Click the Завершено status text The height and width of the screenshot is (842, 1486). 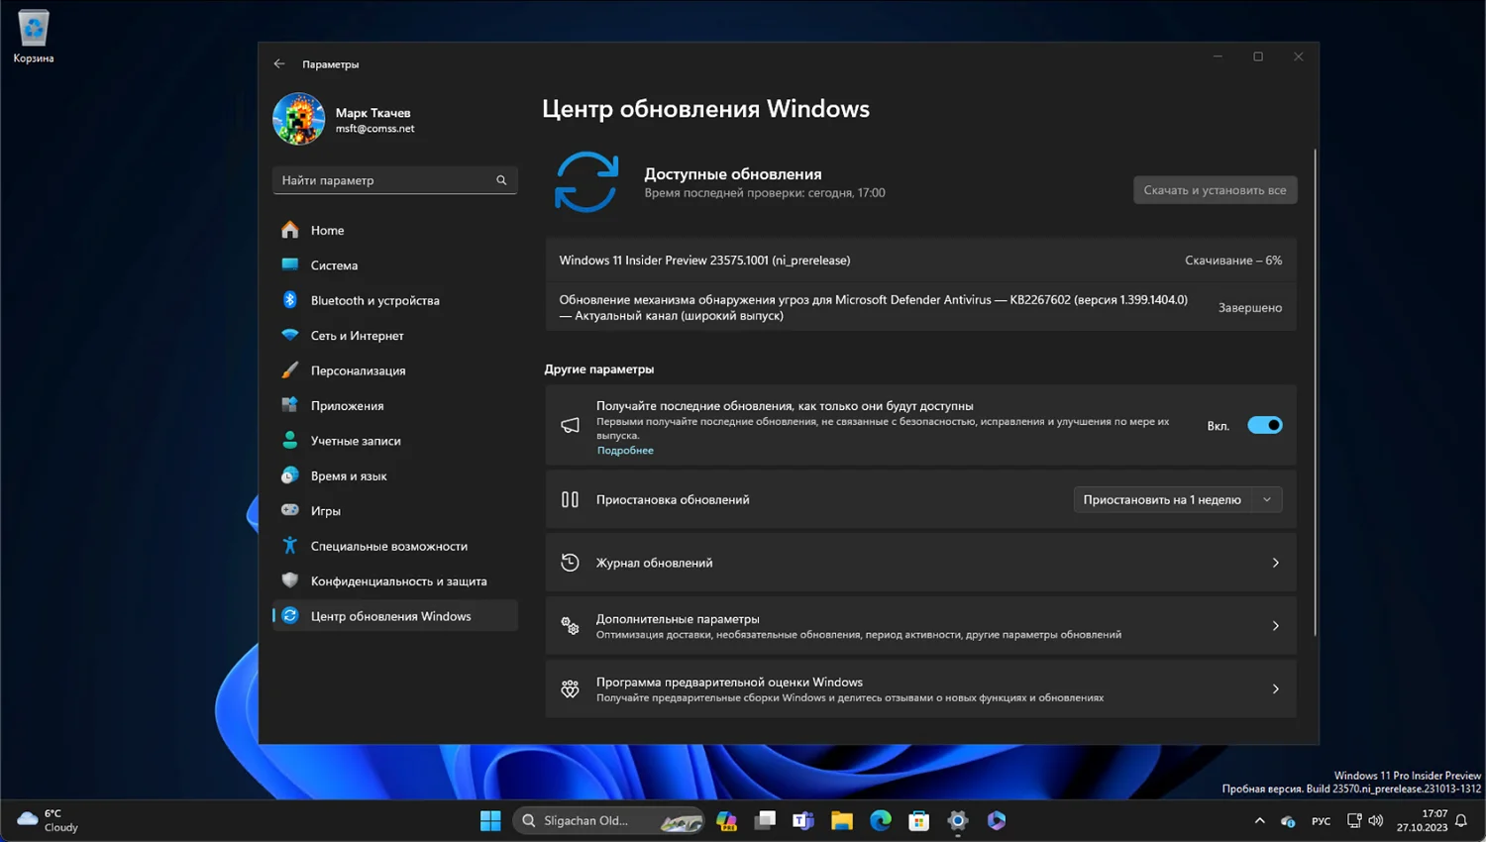[x=1250, y=308]
